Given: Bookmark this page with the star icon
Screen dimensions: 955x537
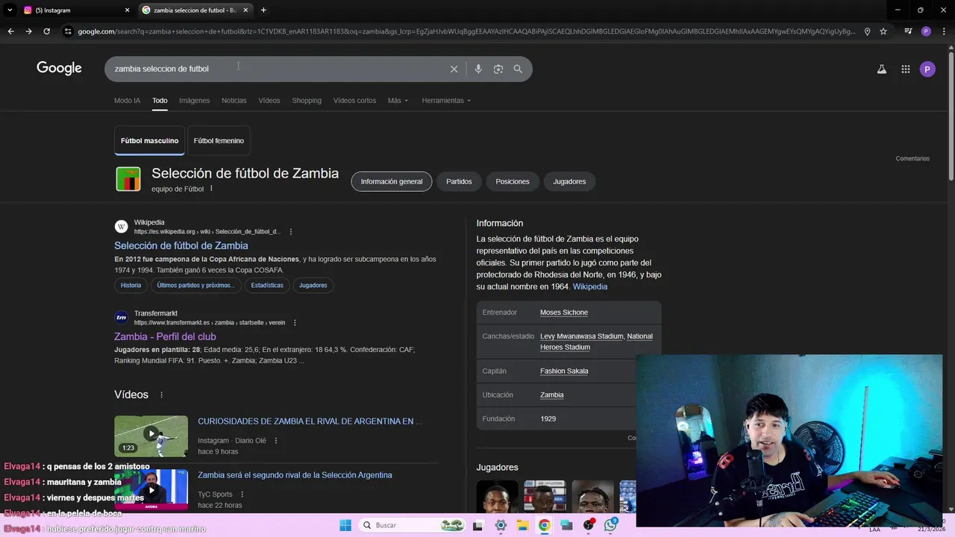Looking at the screenshot, I should pos(883,31).
